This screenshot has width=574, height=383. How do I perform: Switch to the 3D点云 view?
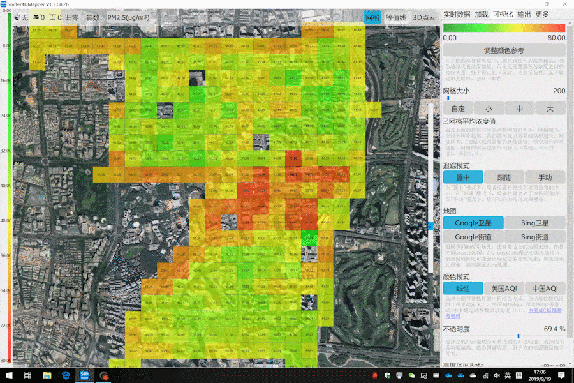423,18
